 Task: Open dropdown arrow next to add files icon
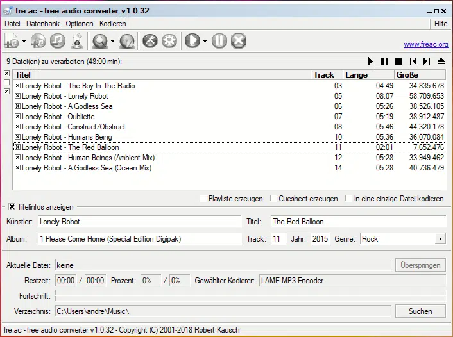(x=24, y=41)
